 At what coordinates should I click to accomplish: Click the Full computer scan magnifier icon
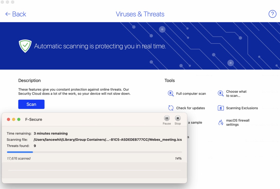(x=171, y=93)
